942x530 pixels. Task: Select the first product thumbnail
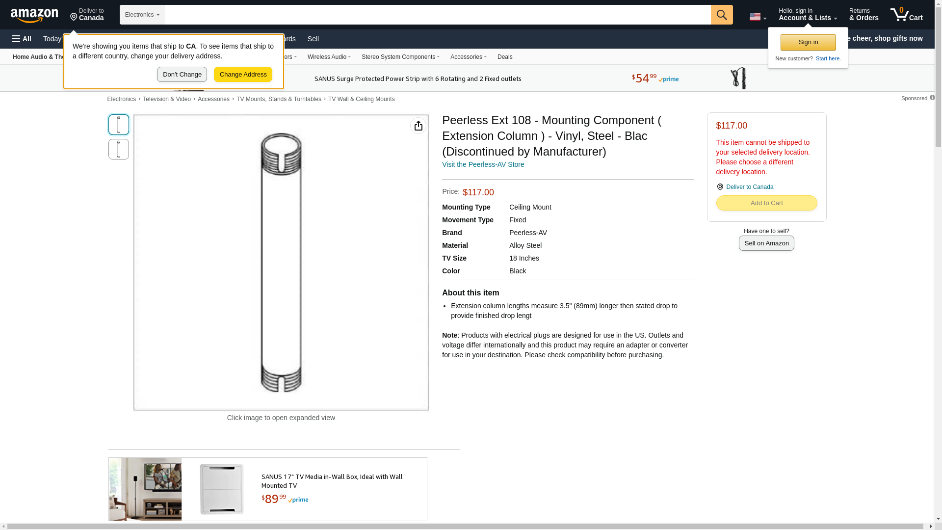[x=119, y=125]
